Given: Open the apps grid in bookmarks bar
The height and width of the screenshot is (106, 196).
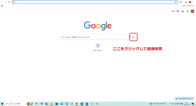Looking at the screenshot, I should 2,6.
